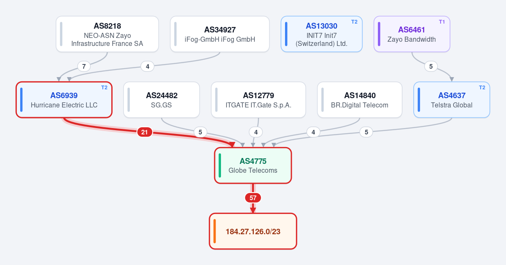
Task: Click the AS34927 iFog GmbH node
Action: point(220,34)
